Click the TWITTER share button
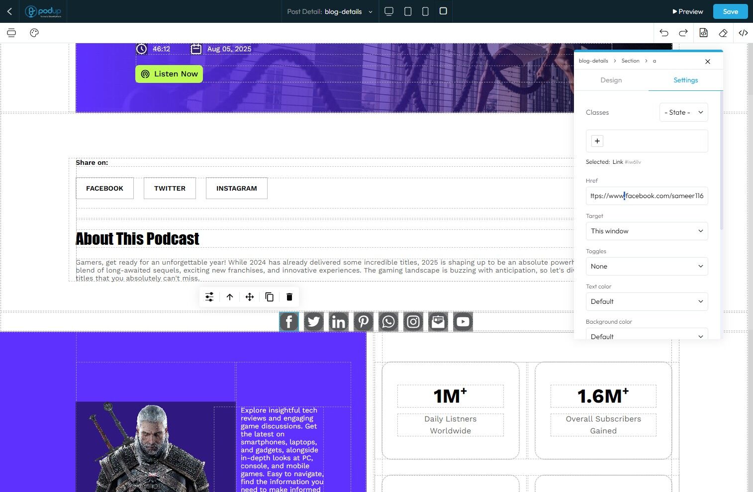 tap(170, 188)
